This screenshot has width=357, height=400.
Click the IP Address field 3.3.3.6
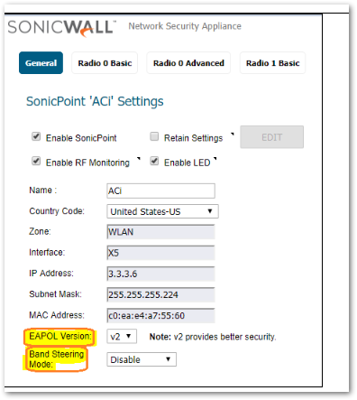click(x=160, y=274)
